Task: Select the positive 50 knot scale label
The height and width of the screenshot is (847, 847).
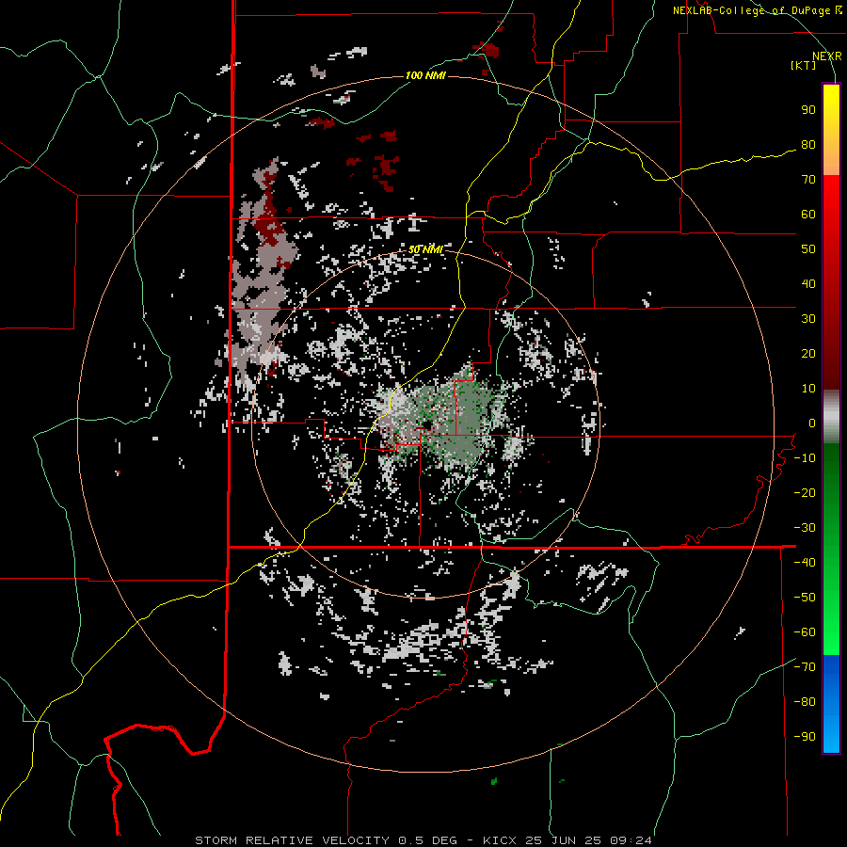Action: point(808,249)
